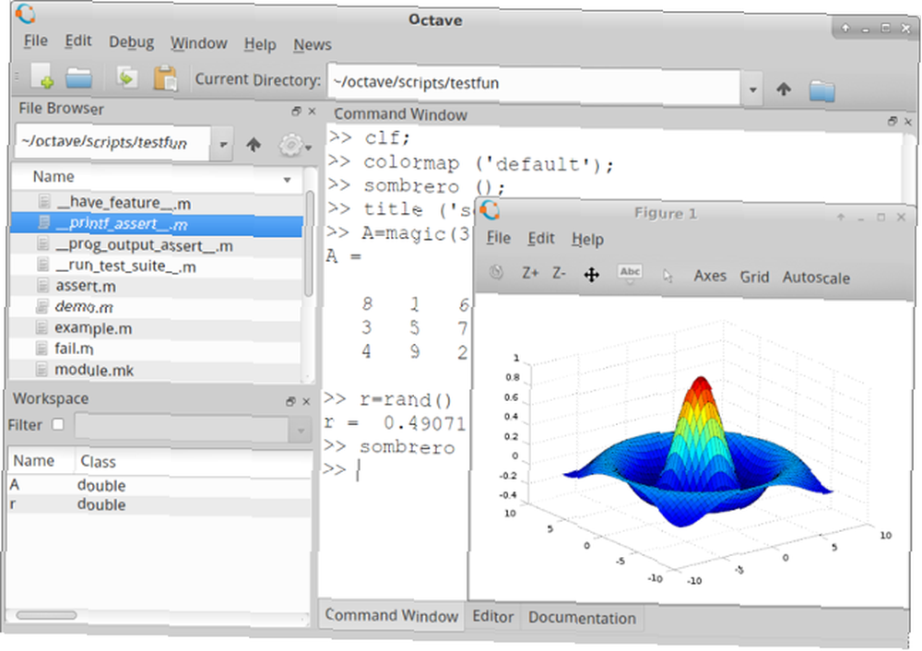Click the Name column sort arrow
The height and width of the screenshot is (651, 922).
click(x=287, y=180)
